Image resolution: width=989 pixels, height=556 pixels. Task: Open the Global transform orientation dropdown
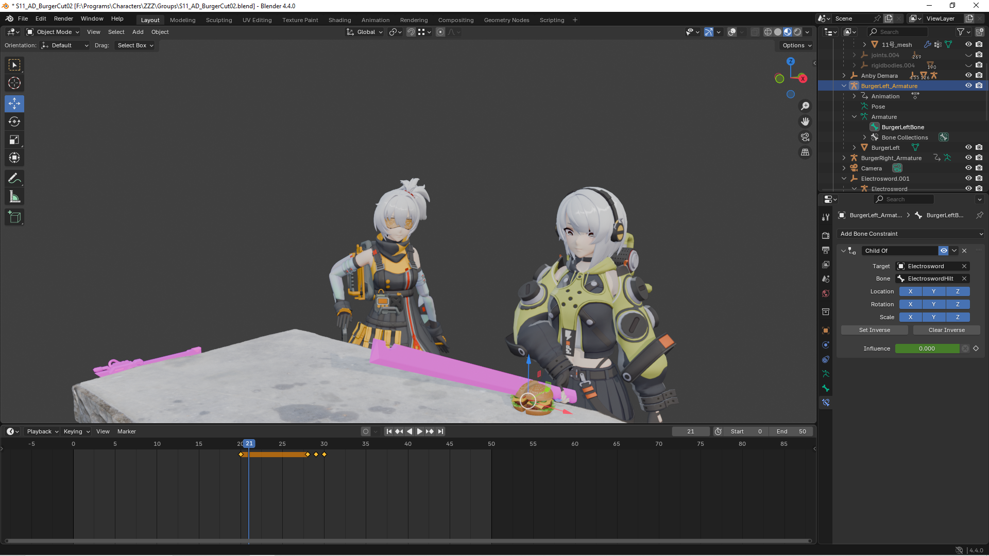pos(365,32)
